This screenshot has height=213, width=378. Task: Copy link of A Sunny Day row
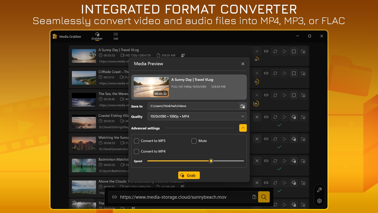click(x=266, y=51)
